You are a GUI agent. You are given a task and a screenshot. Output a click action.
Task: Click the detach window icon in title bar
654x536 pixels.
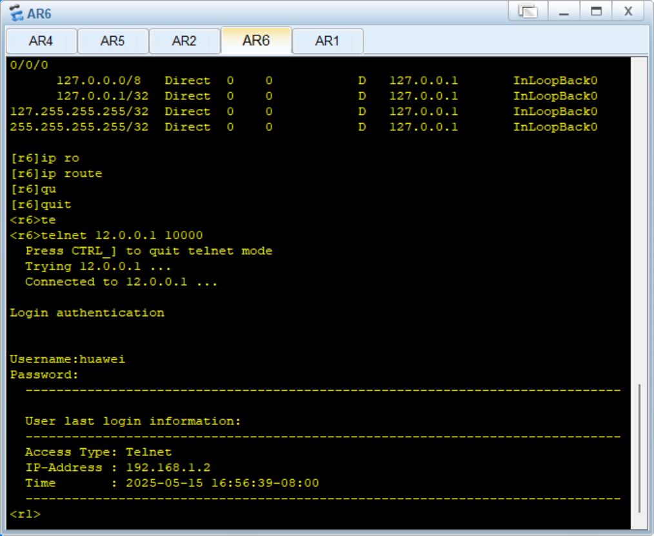(x=528, y=11)
